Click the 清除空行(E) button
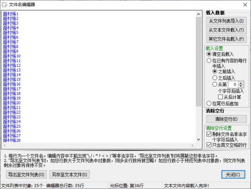Viewport: 251px width, 189px height. pos(226,119)
